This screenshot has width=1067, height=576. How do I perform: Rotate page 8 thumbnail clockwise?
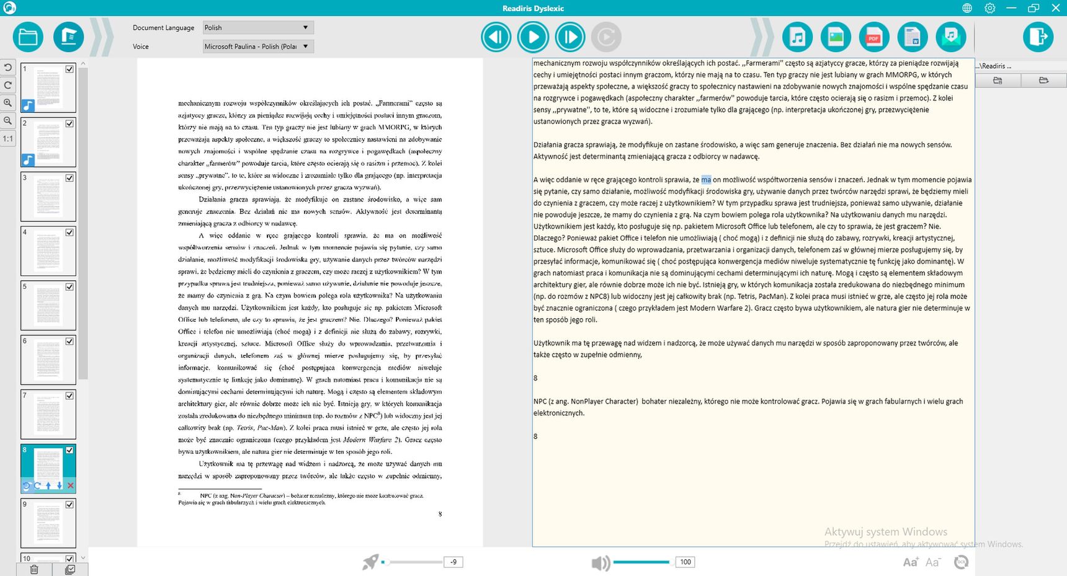(x=37, y=486)
